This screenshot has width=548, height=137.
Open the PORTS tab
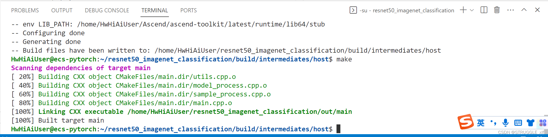pyautogui.click(x=189, y=10)
